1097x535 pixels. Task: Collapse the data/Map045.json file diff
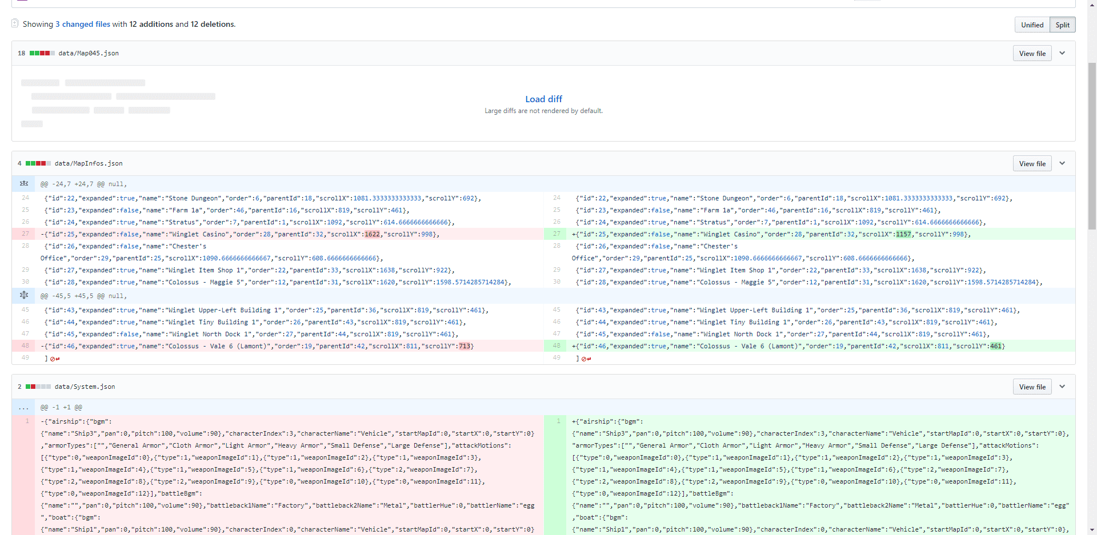click(1062, 53)
